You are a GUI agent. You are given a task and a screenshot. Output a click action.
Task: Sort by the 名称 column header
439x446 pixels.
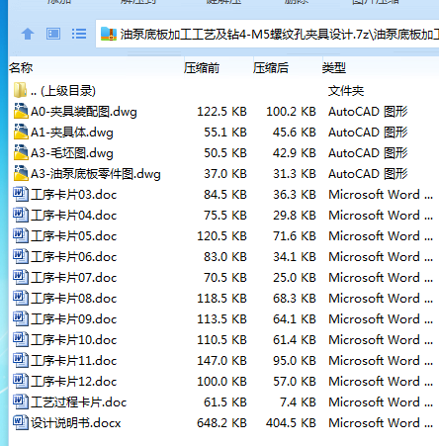click(21, 68)
